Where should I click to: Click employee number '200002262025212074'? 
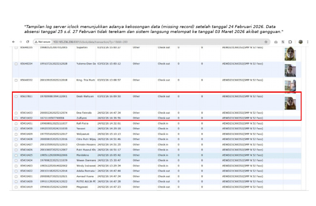click(53, 113)
